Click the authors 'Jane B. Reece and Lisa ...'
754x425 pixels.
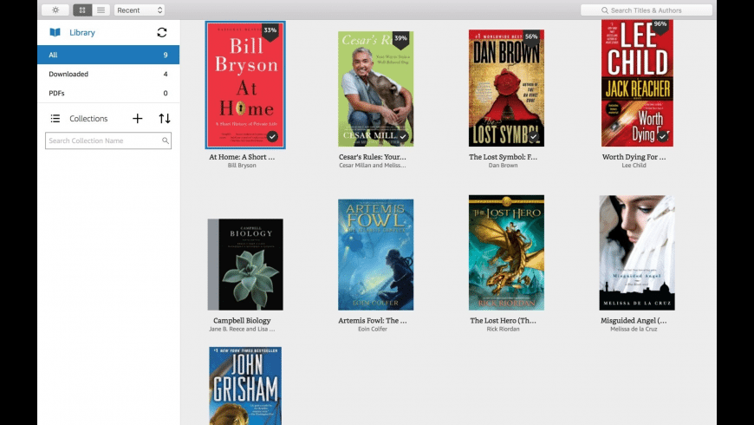(x=242, y=330)
